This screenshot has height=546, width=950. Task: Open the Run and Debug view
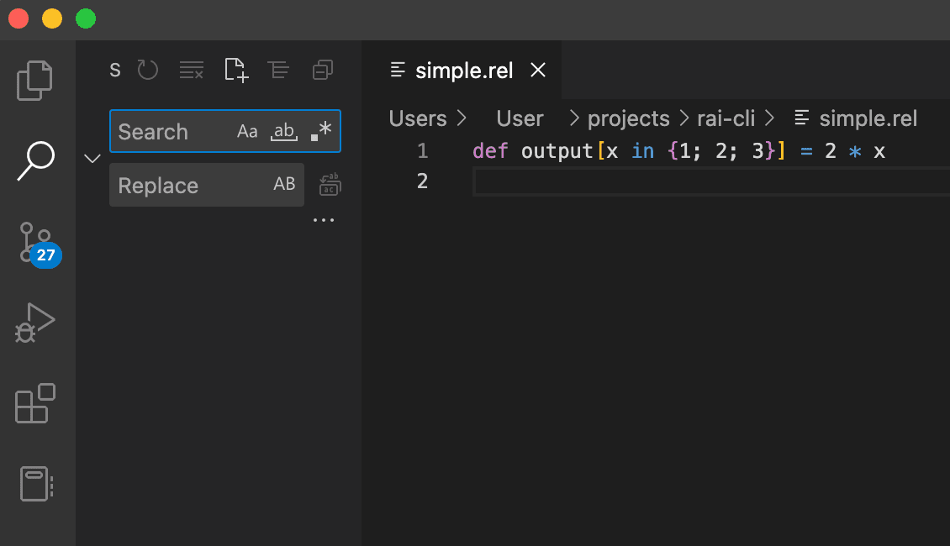point(35,323)
